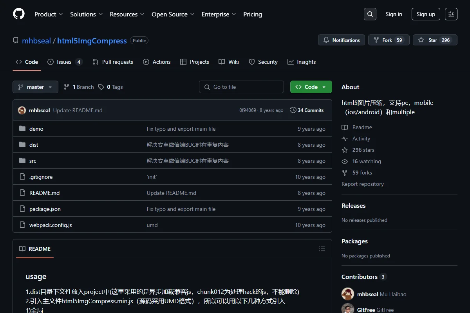Image resolution: width=470 pixels, height=313 pixels.
Task: Open README outline list icon
Action: pos(322,249)
